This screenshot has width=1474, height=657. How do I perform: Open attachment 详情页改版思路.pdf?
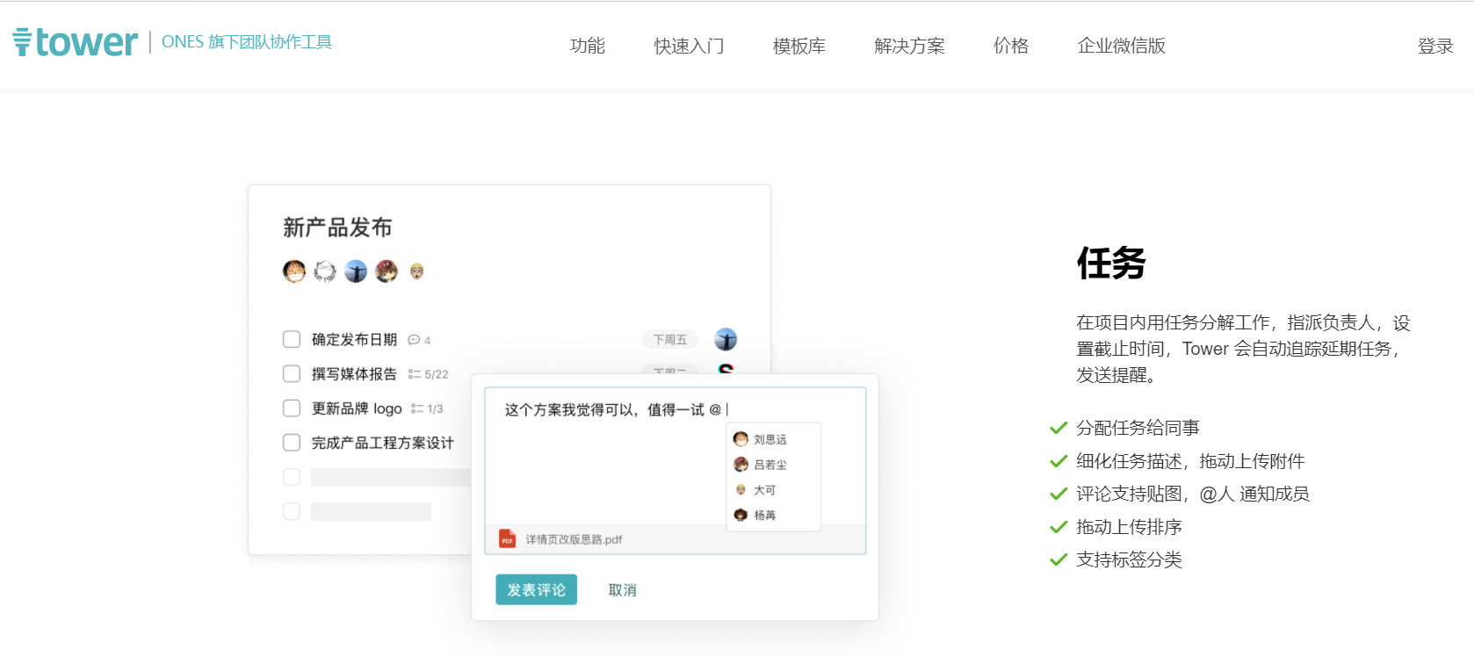[x=574, y=539]
